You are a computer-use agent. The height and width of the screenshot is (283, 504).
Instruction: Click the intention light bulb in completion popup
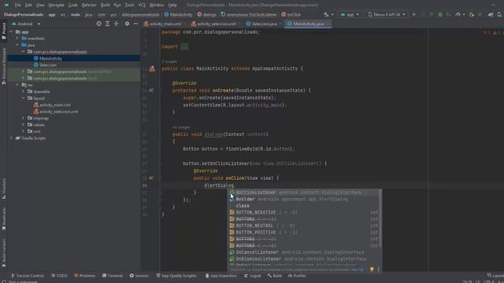(372, 269)
